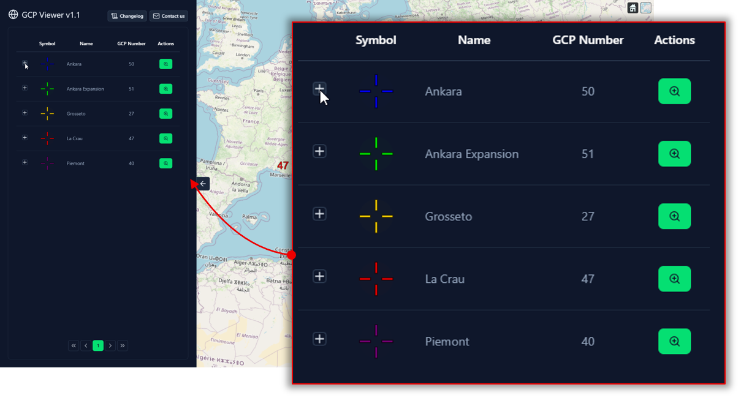Open the Changelog
This screenshot has width=741, height=398.
(127, 16)
